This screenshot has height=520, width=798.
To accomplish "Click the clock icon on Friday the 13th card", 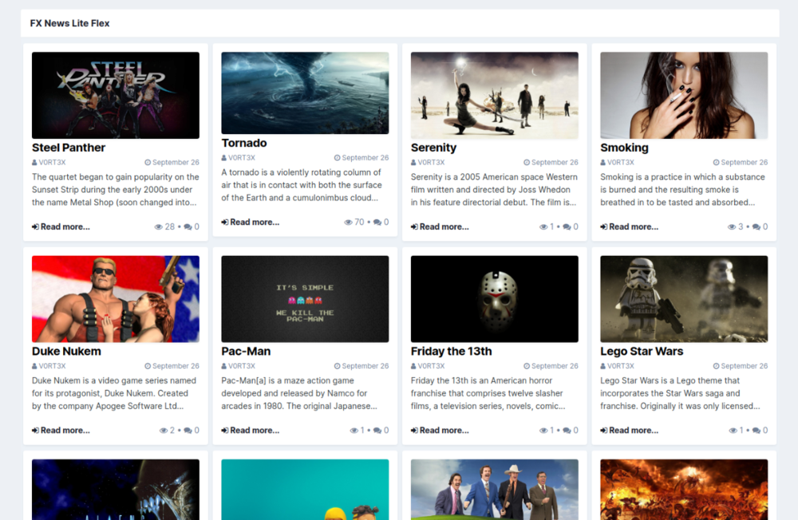I will coord(527,366).
